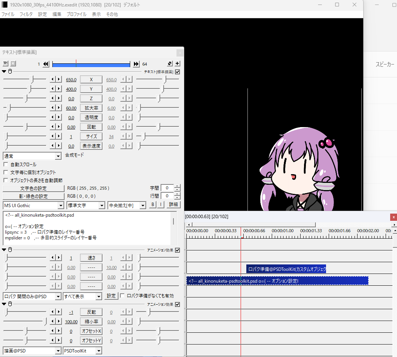Open the ファイル menu
The image size is (397, 357).
[x=8, y=14]
